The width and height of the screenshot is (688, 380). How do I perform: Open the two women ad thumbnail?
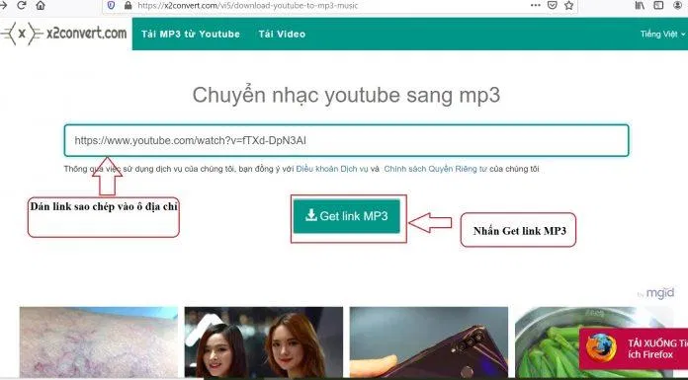pos(264,342)
